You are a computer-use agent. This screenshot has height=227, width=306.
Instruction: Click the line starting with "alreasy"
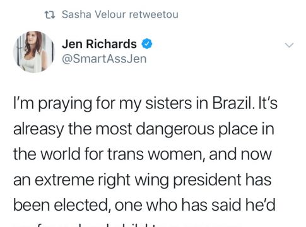pyautogui.click(x=144, y=129)
